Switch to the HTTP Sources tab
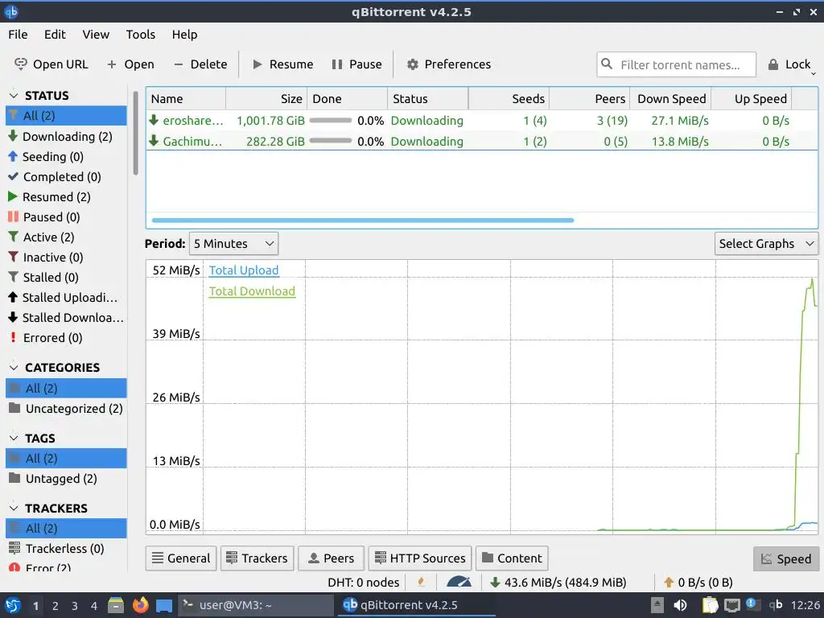The image size is (824, 618). click(420, 558)
